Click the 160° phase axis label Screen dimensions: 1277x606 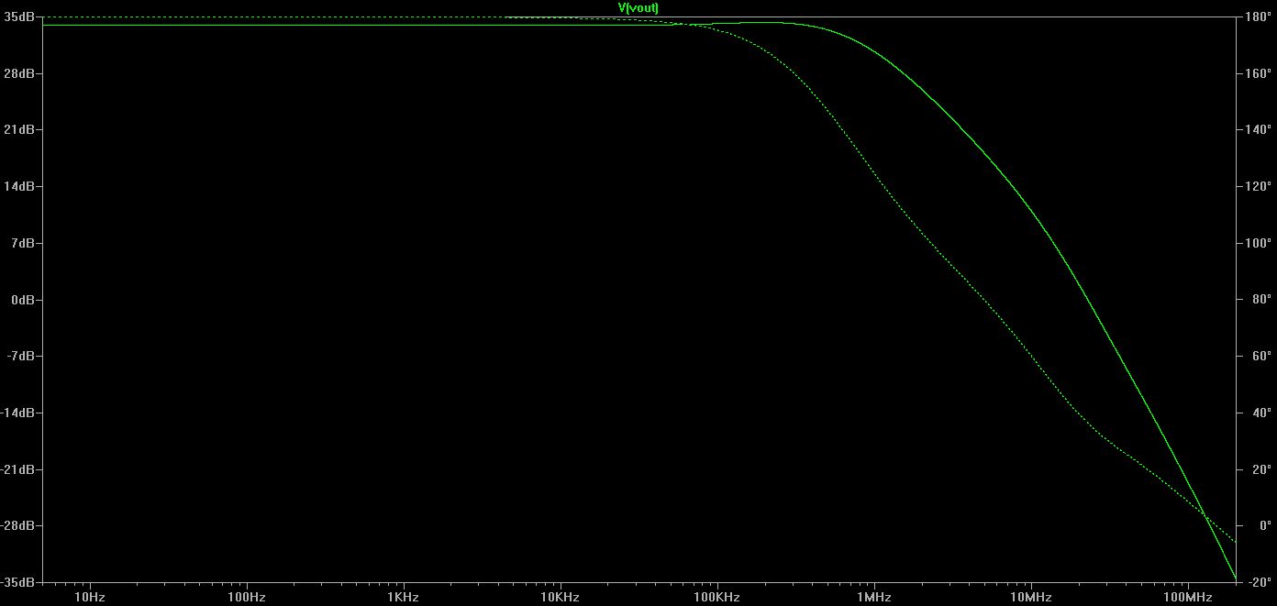(x=1259, y=73)
